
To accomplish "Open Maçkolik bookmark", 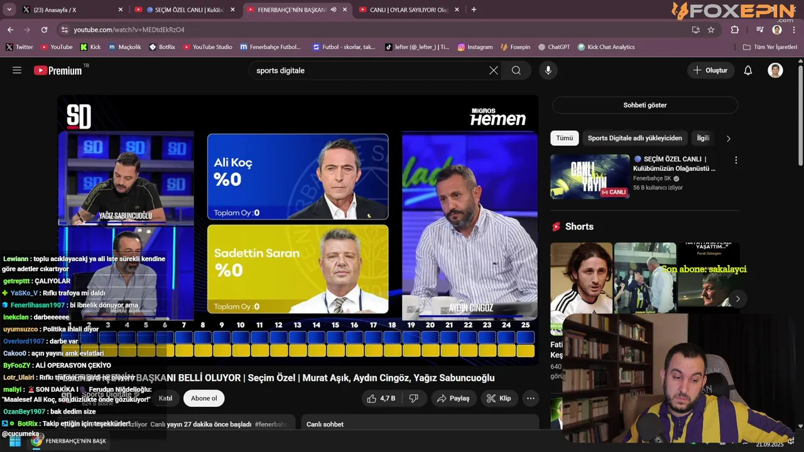I will pos(125,47).
